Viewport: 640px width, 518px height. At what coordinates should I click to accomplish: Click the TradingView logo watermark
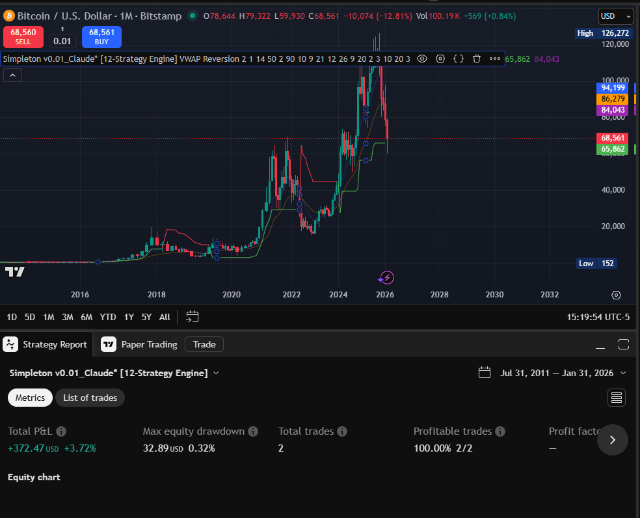14,272
